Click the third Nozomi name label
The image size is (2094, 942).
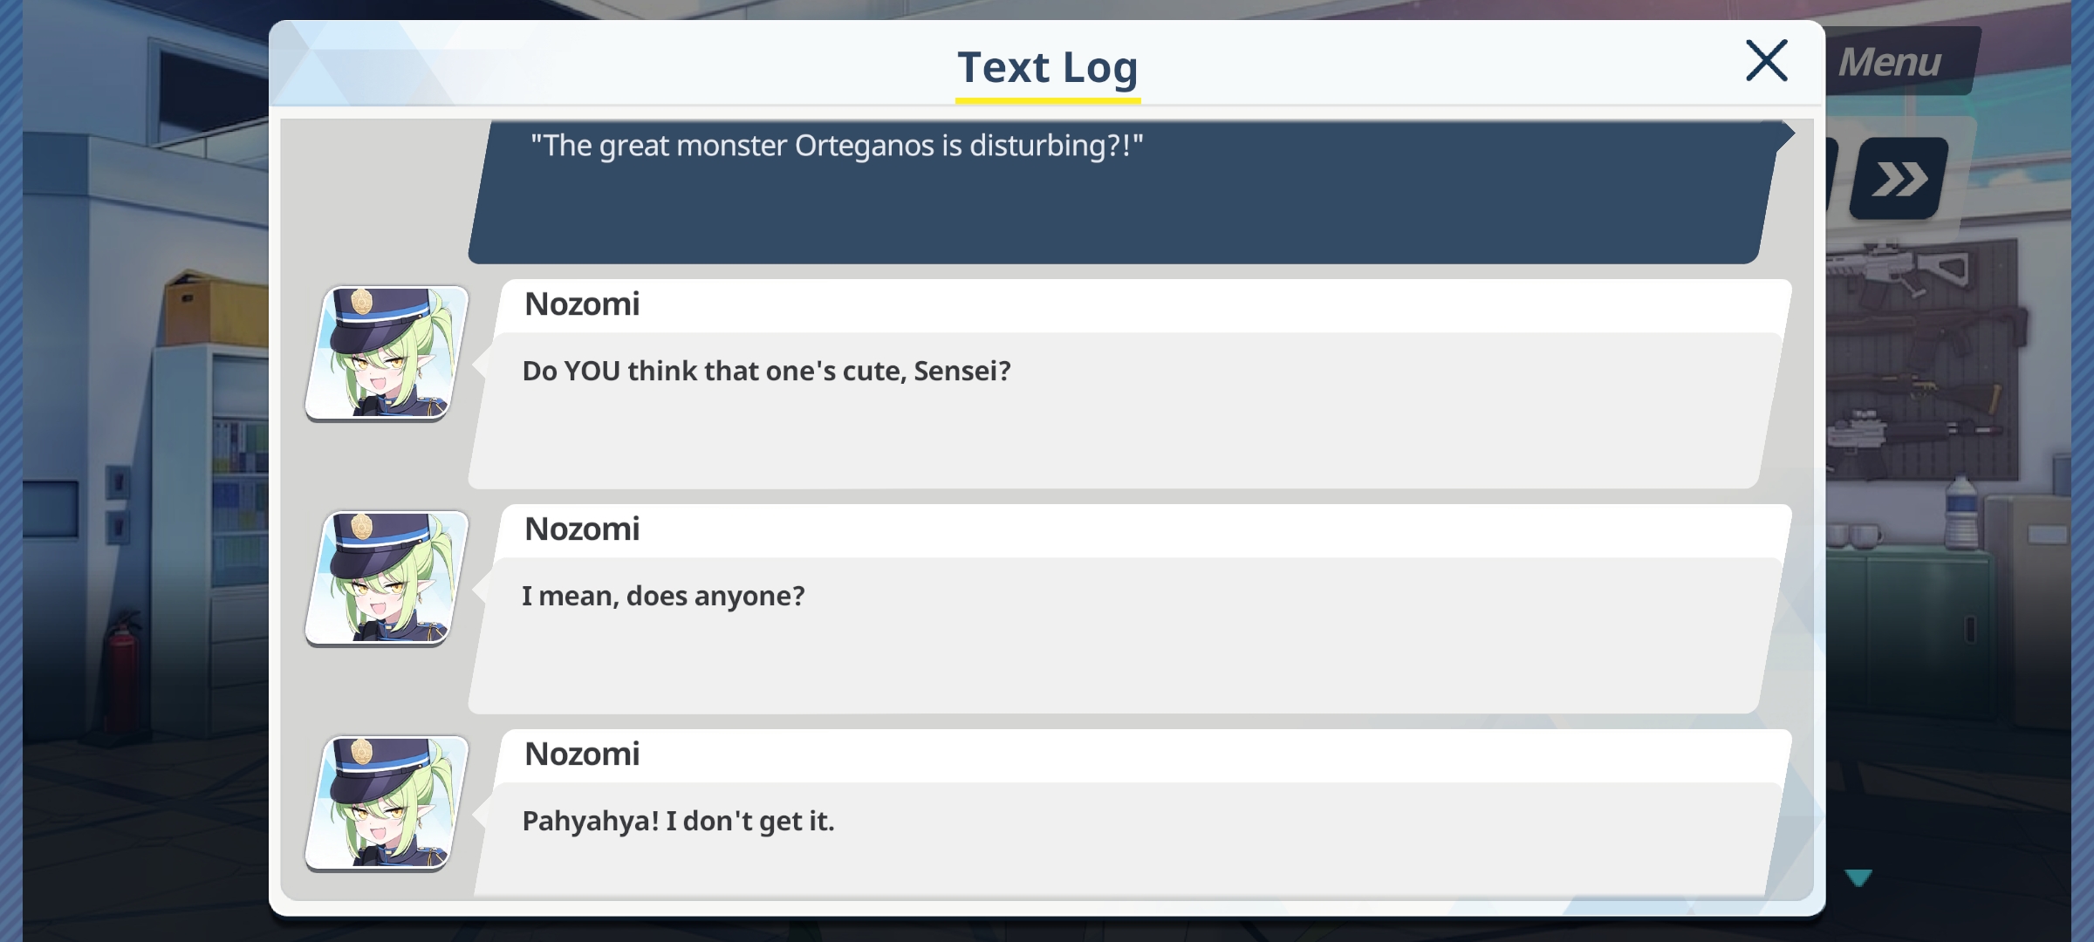coord(582,754)
